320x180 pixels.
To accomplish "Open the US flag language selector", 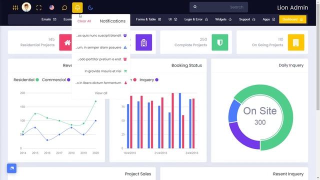I will pos(52,7).
